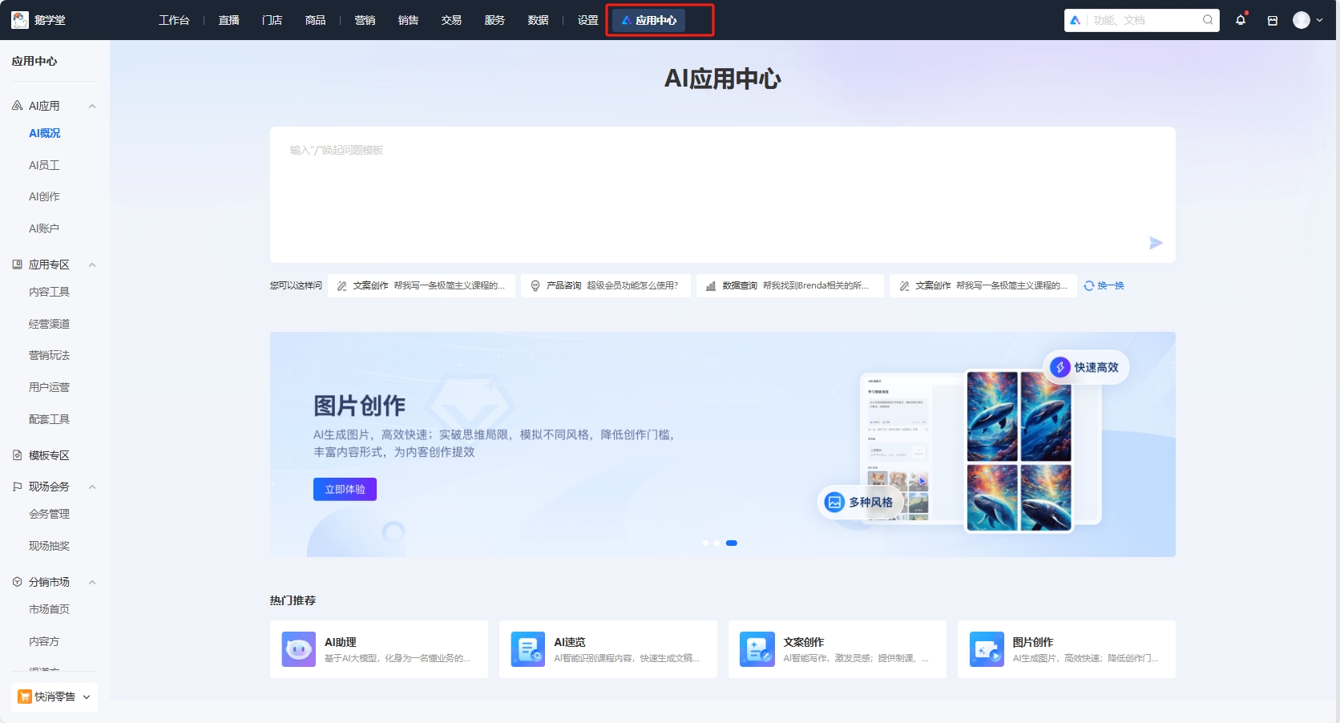Screen dimensions: 1340x723
Task: Click the store icon in the top bar
Action: tap(1273, 20)
